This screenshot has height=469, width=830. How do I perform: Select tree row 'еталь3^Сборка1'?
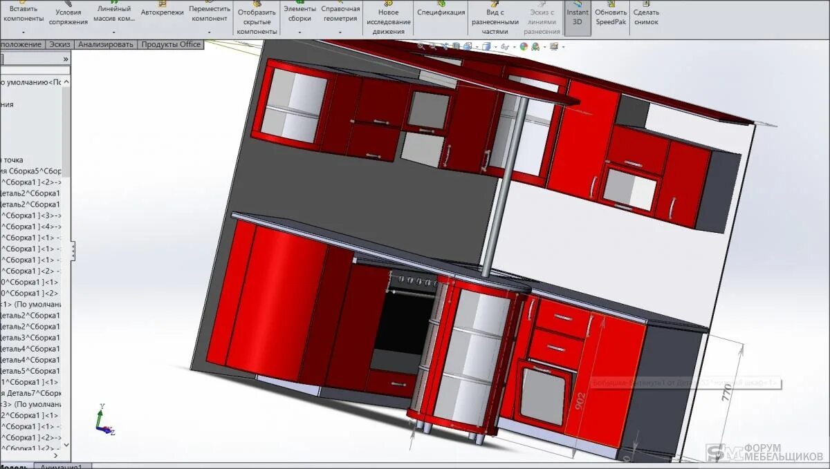[x=31, y=337]
